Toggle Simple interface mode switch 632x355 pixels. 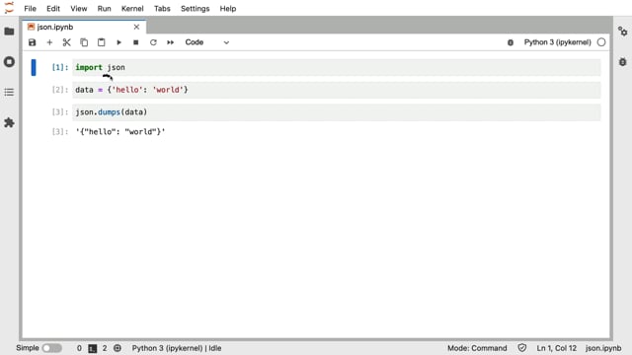tap(52, 348)
